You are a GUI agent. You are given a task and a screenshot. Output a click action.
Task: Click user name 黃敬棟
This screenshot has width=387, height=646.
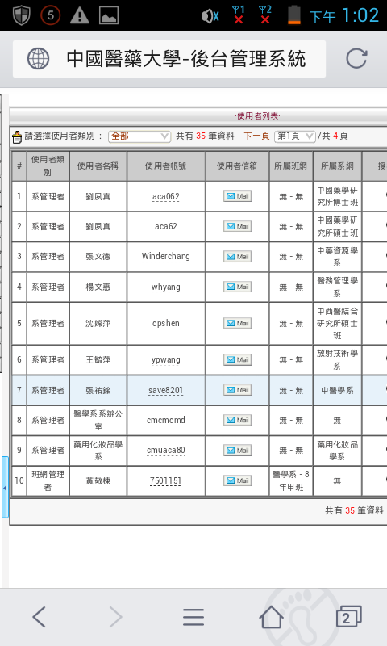[98, 480]
